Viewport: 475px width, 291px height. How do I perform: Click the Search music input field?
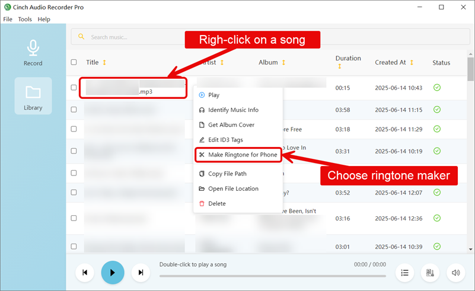coord(270,37)
